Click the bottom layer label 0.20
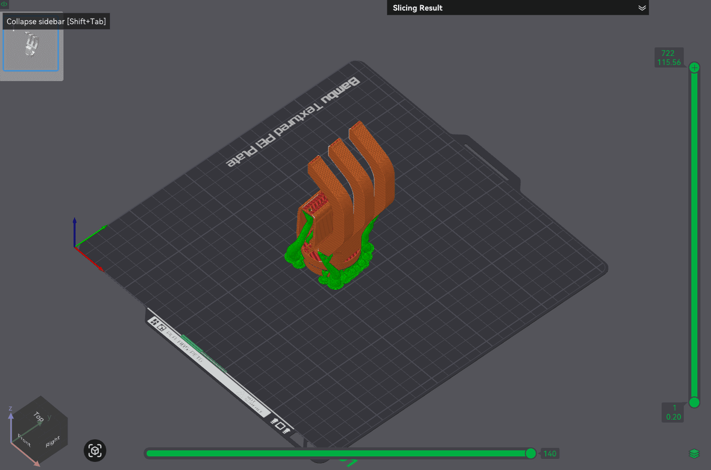The height and width of the screenshot is (470, 711). pyautogui.click(x=673, y=417)
